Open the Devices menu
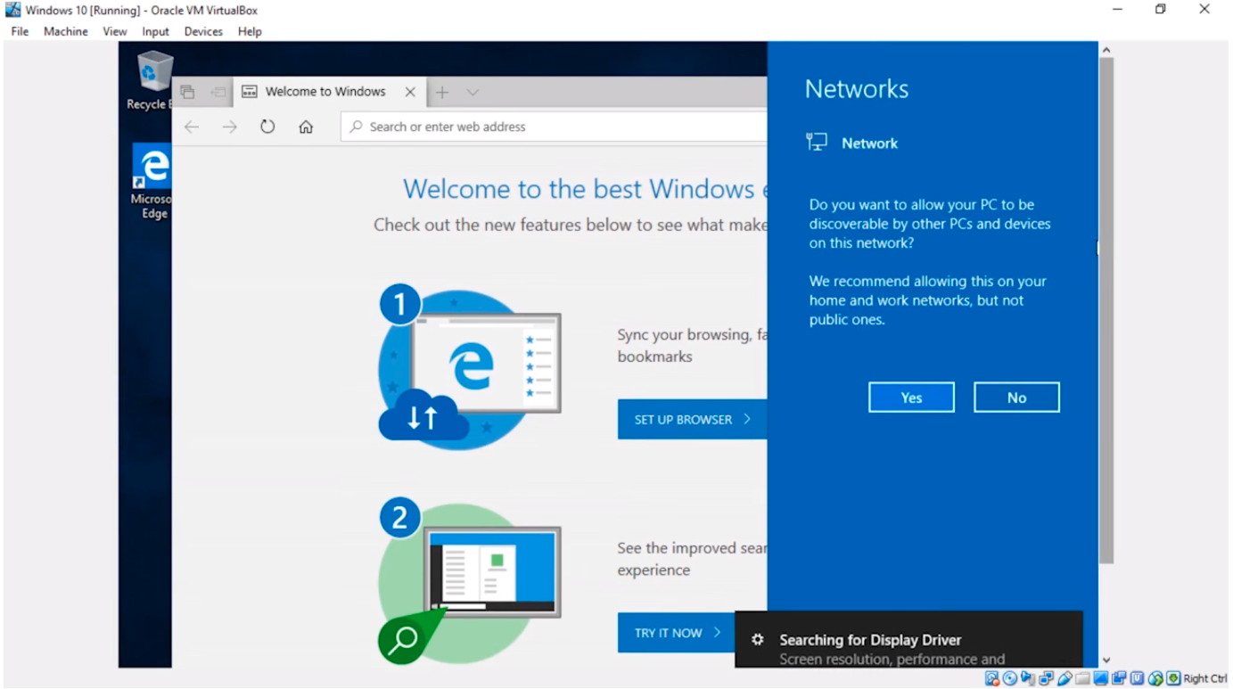 coord(203,31)
